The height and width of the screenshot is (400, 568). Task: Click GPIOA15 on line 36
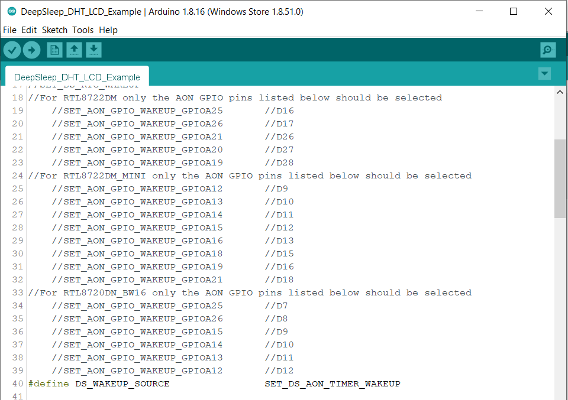pos(202,331)
